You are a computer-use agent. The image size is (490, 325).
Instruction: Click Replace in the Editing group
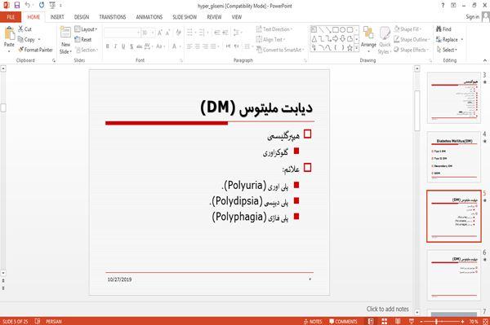tap(450, 39)
